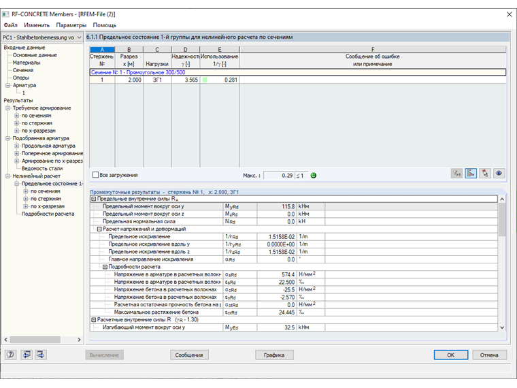Screen dimensions: 517x388
Task: Open the Параметры menu
Action: click(71, 25)
